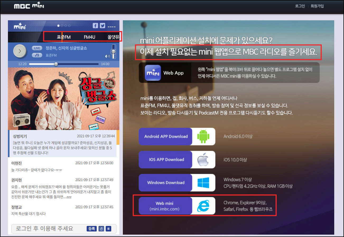Pause message auto-update with pause icon
Screen dimensions: 344x237
(108, 229)
